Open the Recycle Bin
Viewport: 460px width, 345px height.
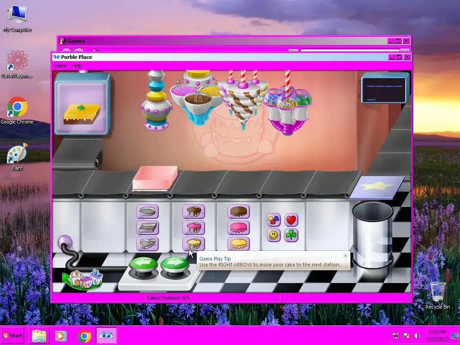438,295
